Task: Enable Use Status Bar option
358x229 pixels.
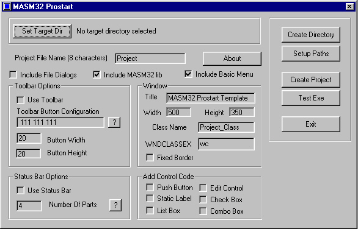Action: coord(21,191)
